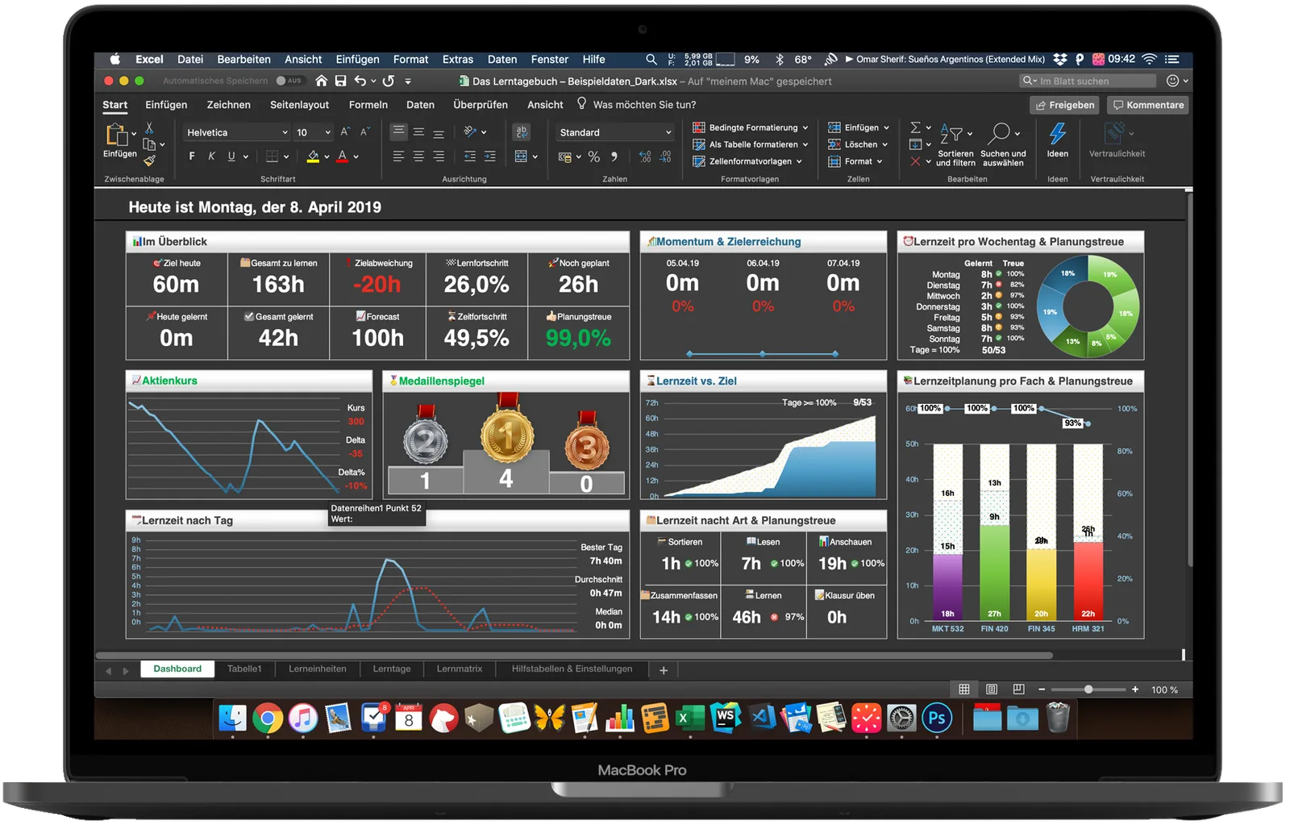The height and width of the screenshot is (825, 1290).
Task: Click the Home icon in quick access toolbar
Action: [x=322, y=81]
